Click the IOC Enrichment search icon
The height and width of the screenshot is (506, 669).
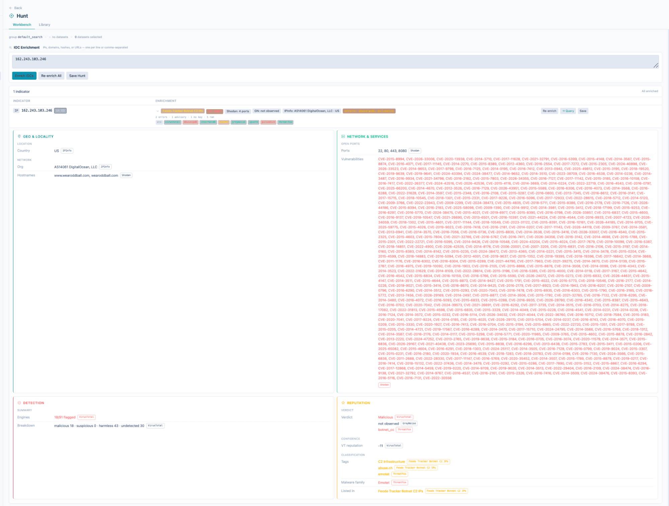pyautogui.click(x=10, y=48)
